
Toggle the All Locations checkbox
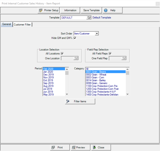click(62, 54)
